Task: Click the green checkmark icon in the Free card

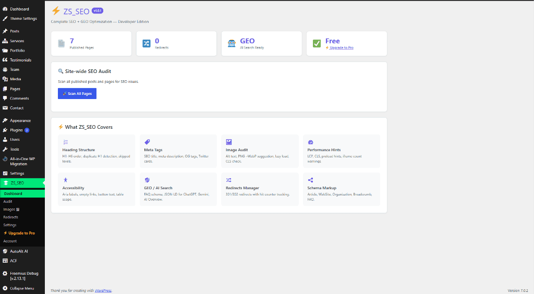Action: click(x=317, y=44)
